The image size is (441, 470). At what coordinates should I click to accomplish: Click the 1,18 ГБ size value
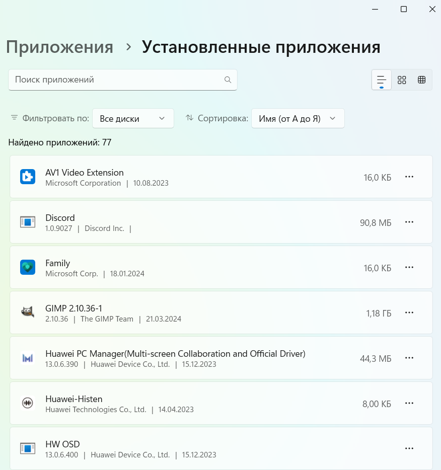click(379, 313)
